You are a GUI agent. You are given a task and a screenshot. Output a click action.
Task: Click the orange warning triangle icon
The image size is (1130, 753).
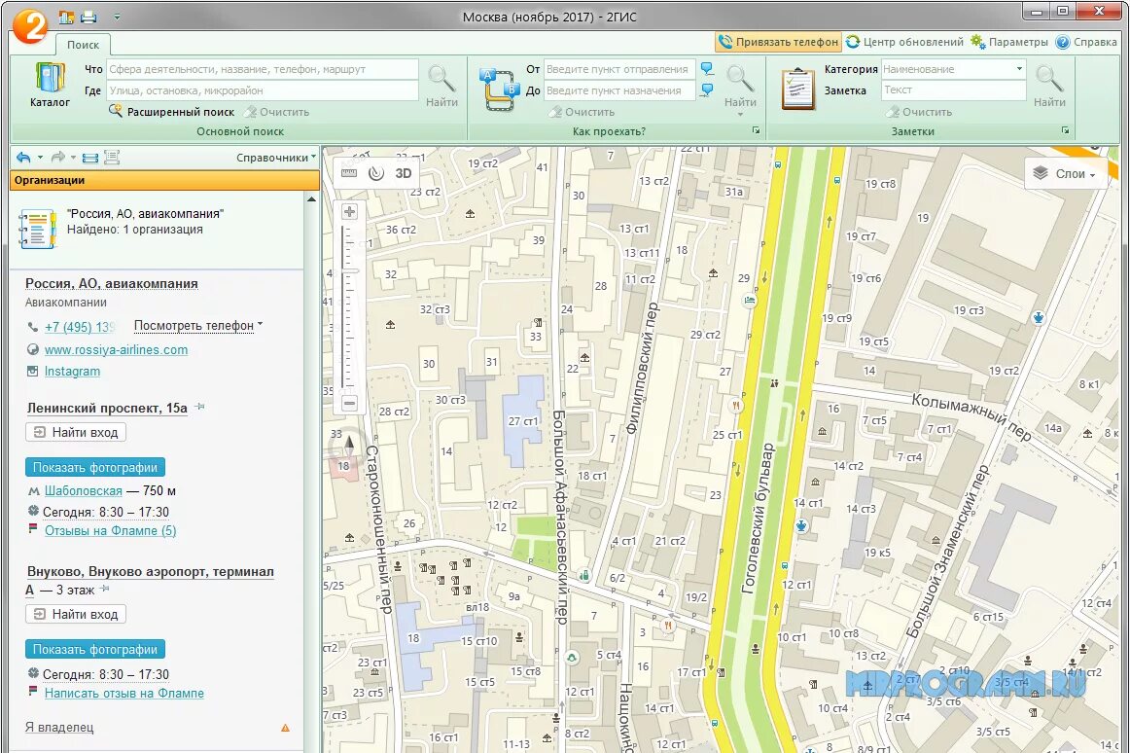[285, 728]
